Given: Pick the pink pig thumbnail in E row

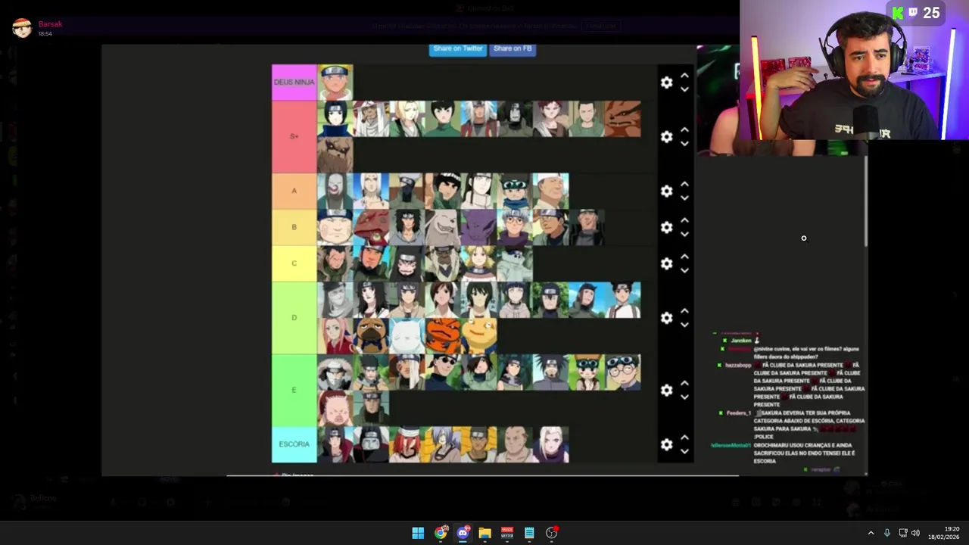Looking at the screenshot, I should [335, 408].
